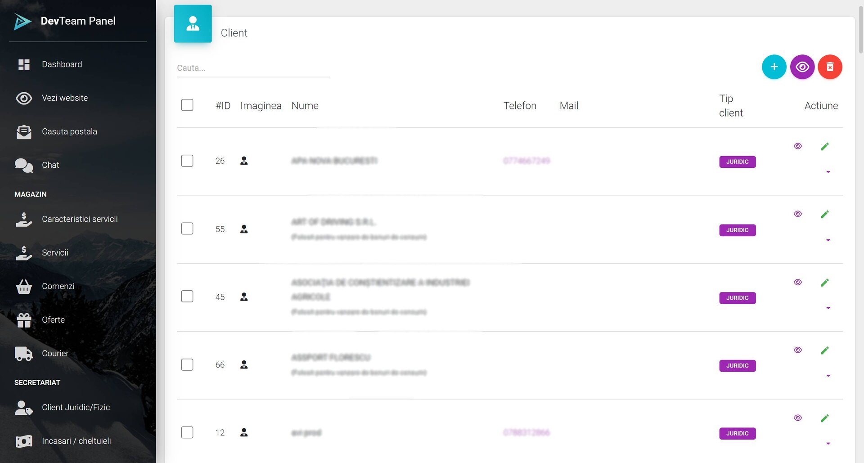
Task: Open Client Juridic/Fizic sidebar link
Action: pos(76,407)
